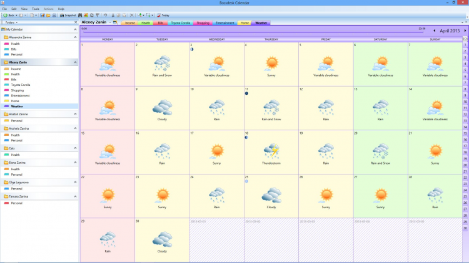Open the View menu
Screen dimensions: 469x263
pyautogui.click(x=24, y=9)
